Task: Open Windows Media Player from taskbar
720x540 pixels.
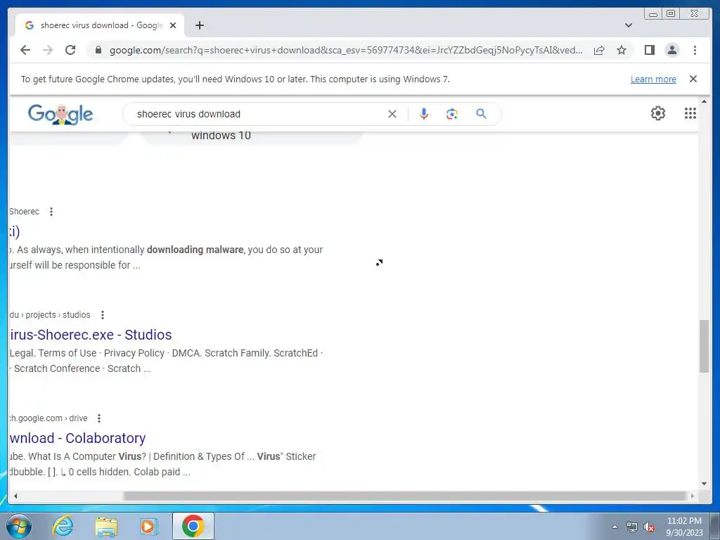Action: tap(148, 527)
